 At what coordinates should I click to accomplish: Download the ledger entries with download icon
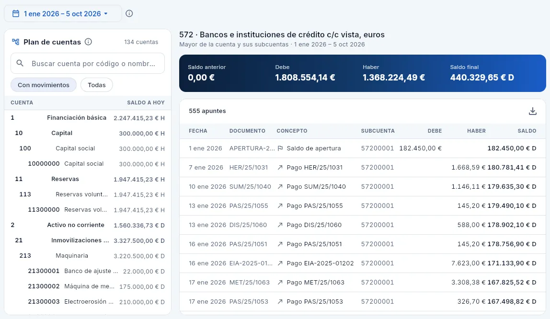(x=532, y=111)
